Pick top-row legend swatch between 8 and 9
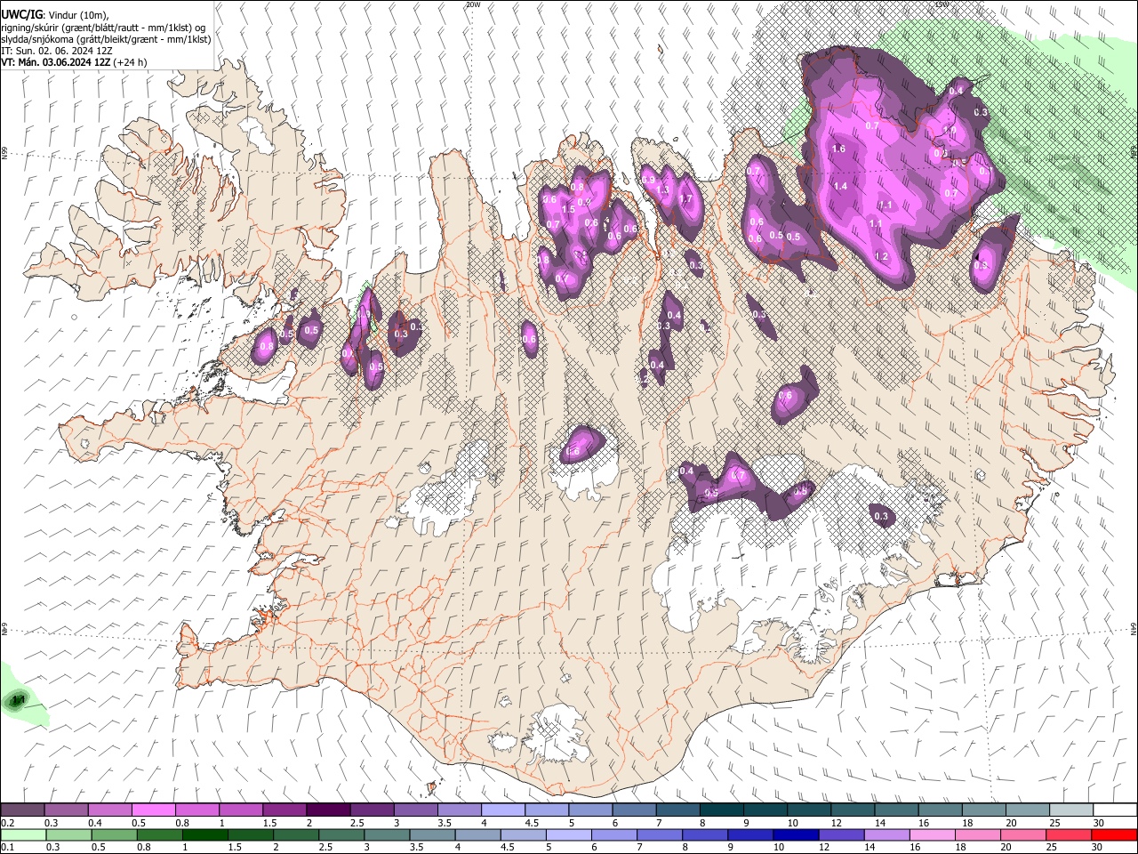 722,810
